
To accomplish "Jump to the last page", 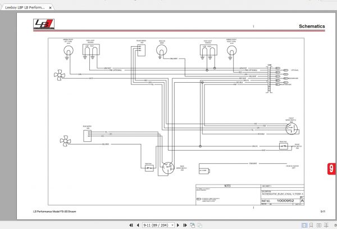I will coord(185,225).
